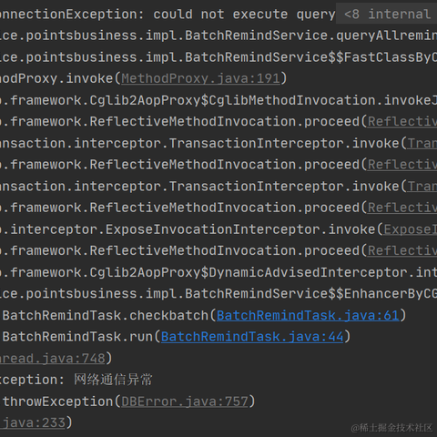This screenshot has height=437, width=437.
Task: Click the Cglib2AopProxy$DynamicAdvisedInterceptor stack line
Action: pyautogui.click(x=218, y=272)
